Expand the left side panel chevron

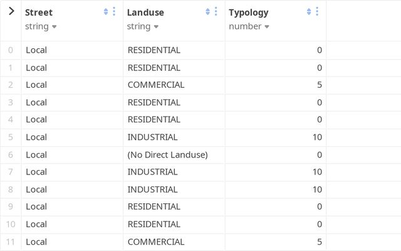(x=11, y=11)
